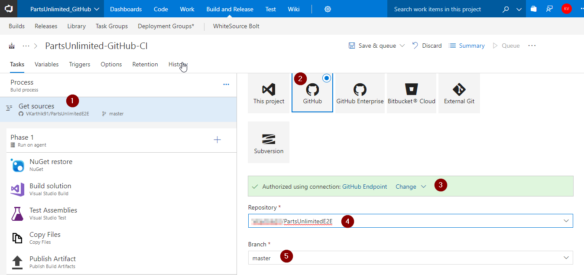Select the GitHub source radio button
The width and height of the screenshot is (584, 275).
pyautogui.click(x=327, y=78)
